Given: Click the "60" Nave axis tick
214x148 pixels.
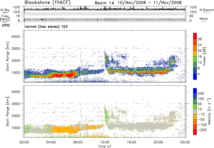Looking at the screenshot, I should coord(191,16).
